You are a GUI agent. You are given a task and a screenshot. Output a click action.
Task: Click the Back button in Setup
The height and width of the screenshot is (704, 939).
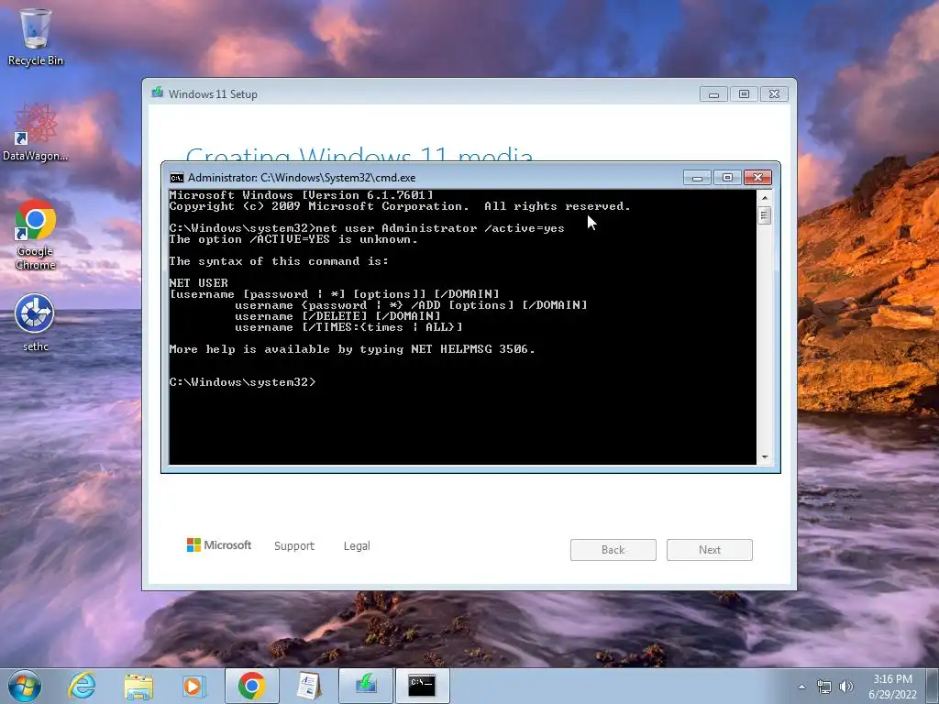coord(613,550)
